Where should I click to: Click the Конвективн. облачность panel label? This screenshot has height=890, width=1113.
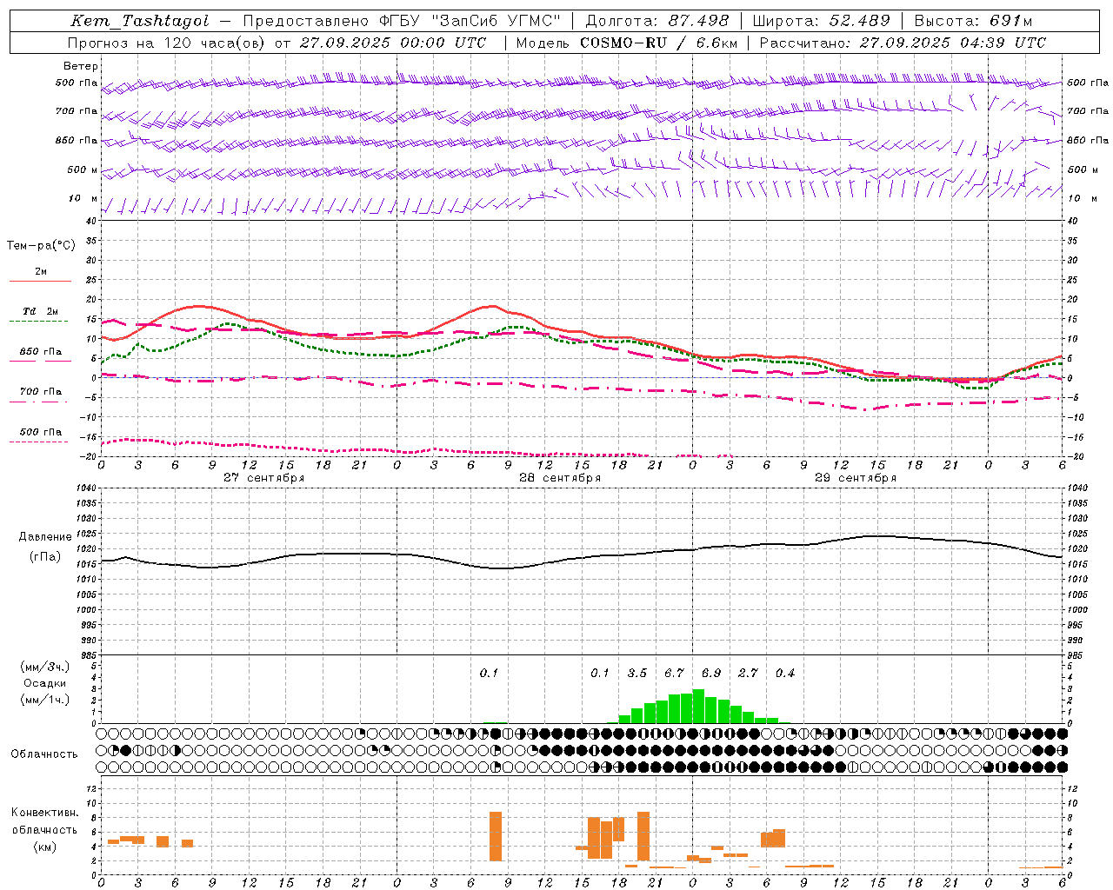[x=45, y=821]
